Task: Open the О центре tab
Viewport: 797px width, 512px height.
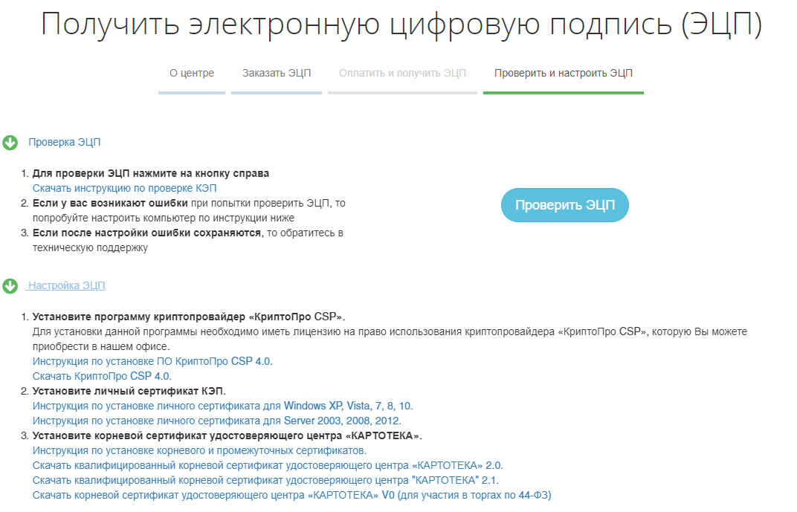Action: click(x=192, y=73)
